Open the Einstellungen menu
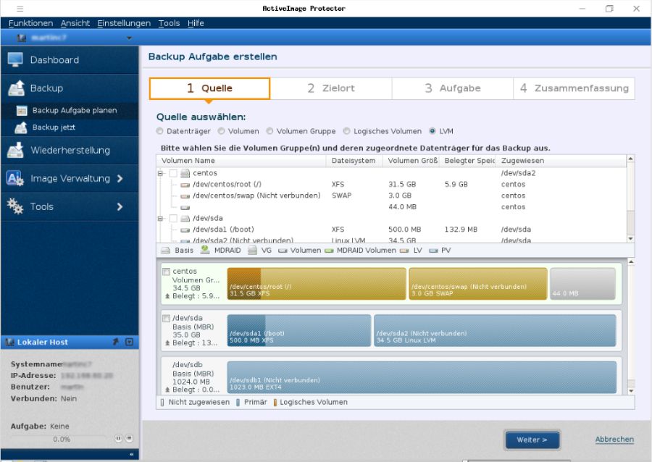652x462 pixels. click(x=124, y=23)
